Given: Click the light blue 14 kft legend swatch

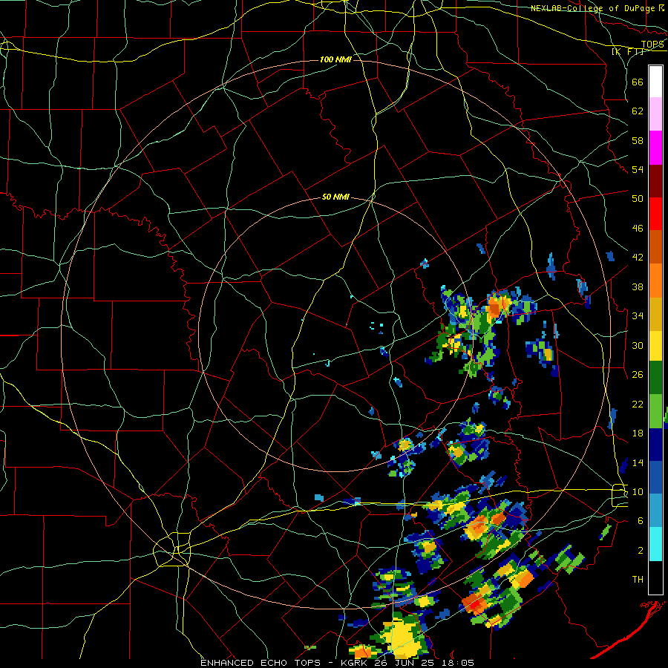Looking at the screenshot, I should [x=655, y=511].
